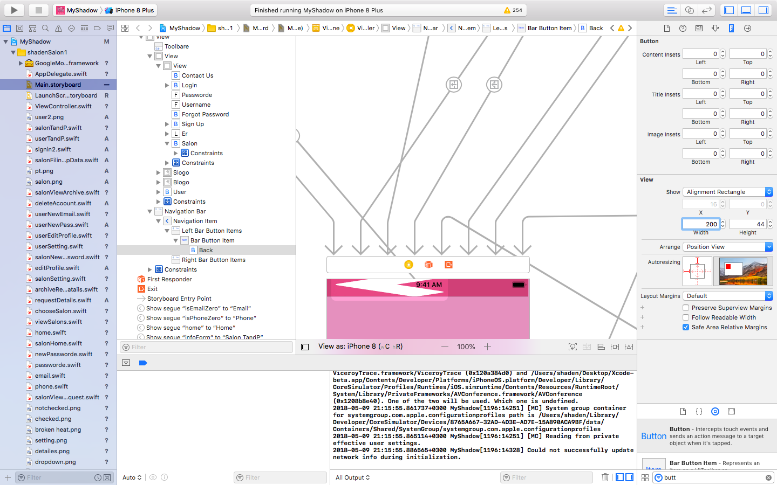Screen dimensions: 777x485
Task: Increase Width value with stepper
Action: (723, 221)
